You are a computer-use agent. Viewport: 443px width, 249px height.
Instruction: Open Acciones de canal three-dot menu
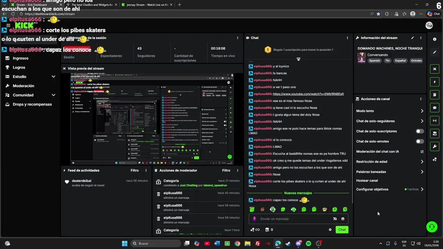(x=421, y=99)
